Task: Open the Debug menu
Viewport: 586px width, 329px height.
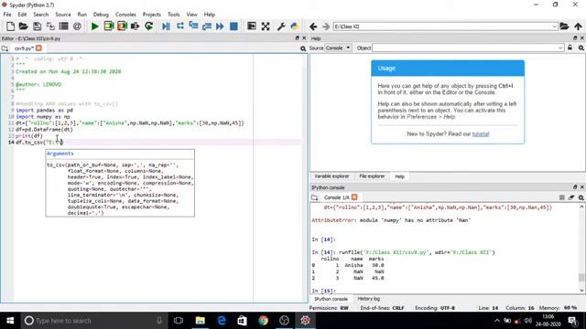Action: tap(101, 15)
